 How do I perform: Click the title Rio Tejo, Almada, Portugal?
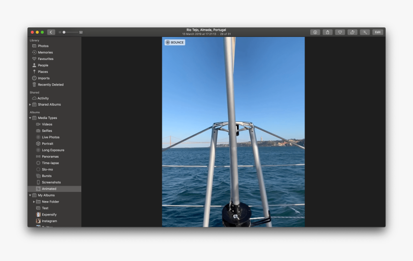point(206,30)
